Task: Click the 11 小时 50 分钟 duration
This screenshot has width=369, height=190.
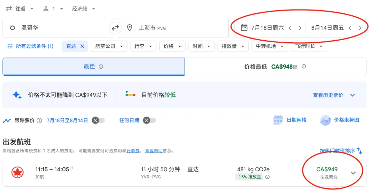Action: click(x=161, y=169)
